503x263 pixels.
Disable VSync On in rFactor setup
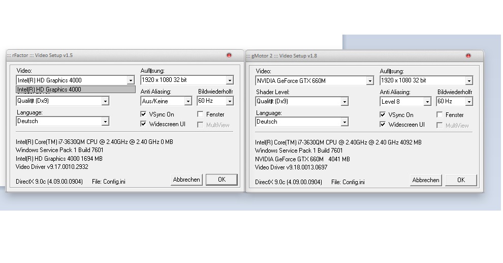(144, 114)
